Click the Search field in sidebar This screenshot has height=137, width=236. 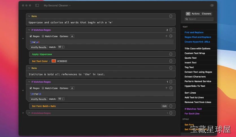(199, 19)
